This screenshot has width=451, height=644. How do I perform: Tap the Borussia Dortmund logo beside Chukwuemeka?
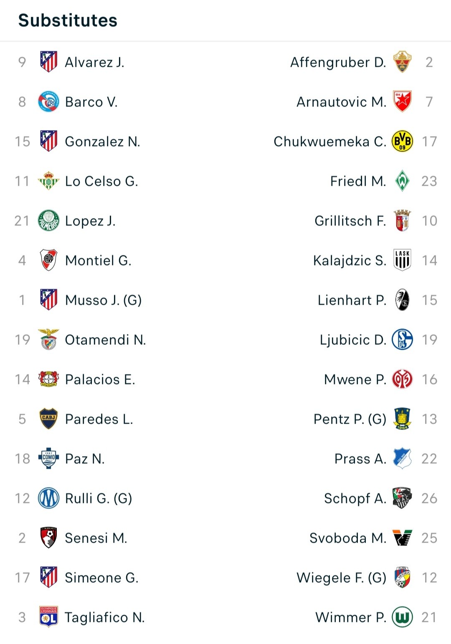click(402, 141)
